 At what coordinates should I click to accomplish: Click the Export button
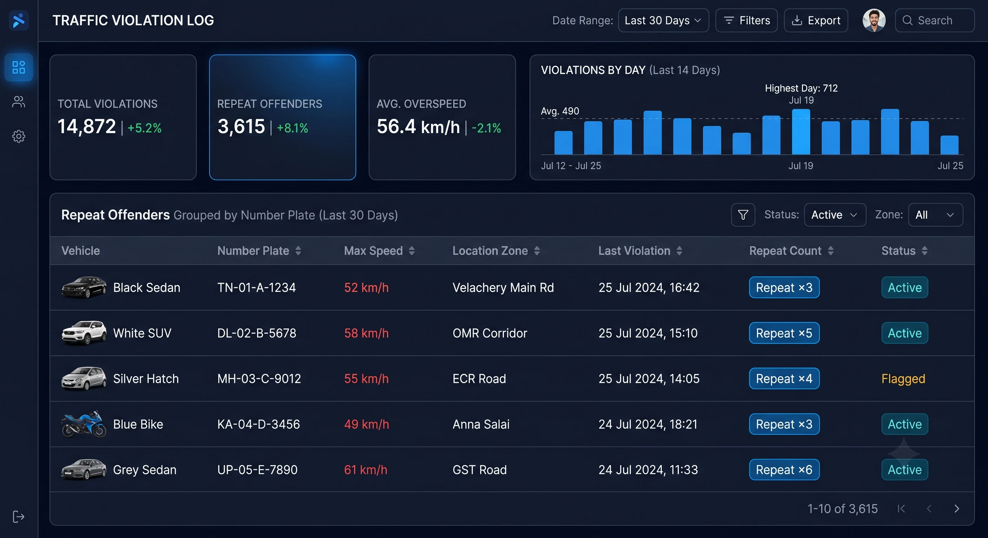pos(815,20)
